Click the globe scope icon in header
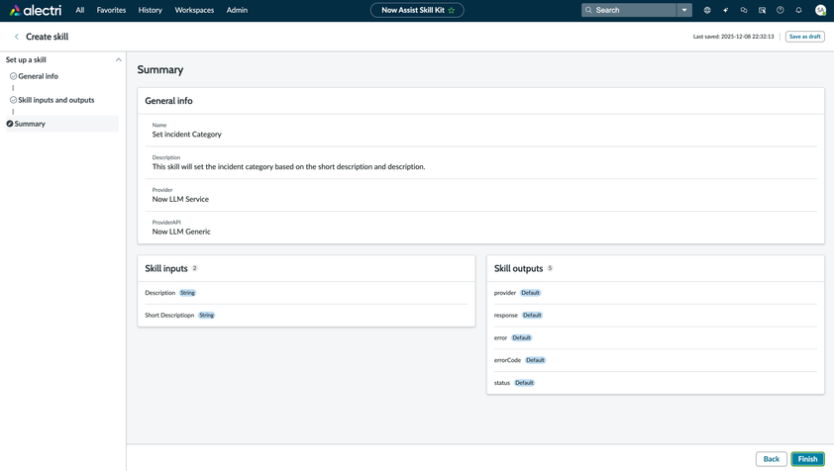The image size is (834, 471). tap(707, 10)
